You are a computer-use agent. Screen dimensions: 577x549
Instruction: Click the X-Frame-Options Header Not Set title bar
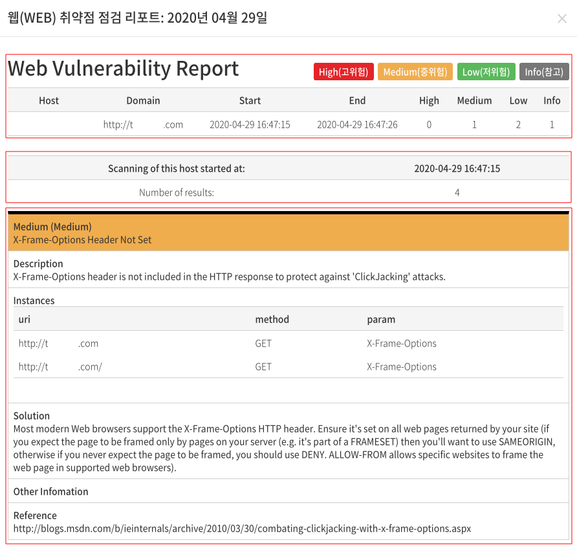point(288,233)
